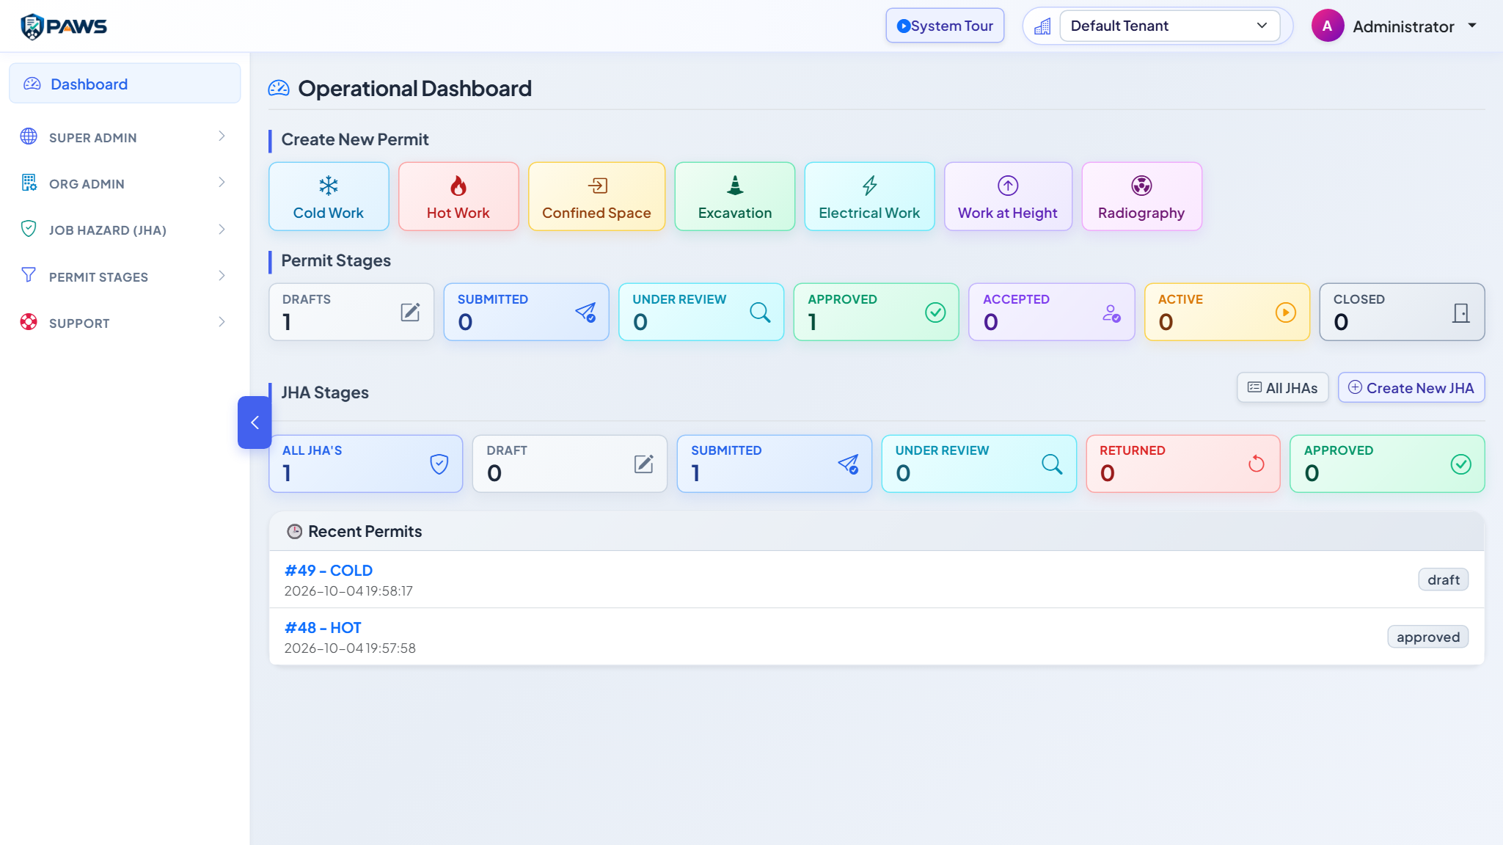The height and width of the screenshot is (845, 1503).
Task: Open the Default Tenant dropdown
Action: (x=1169, y=26)
